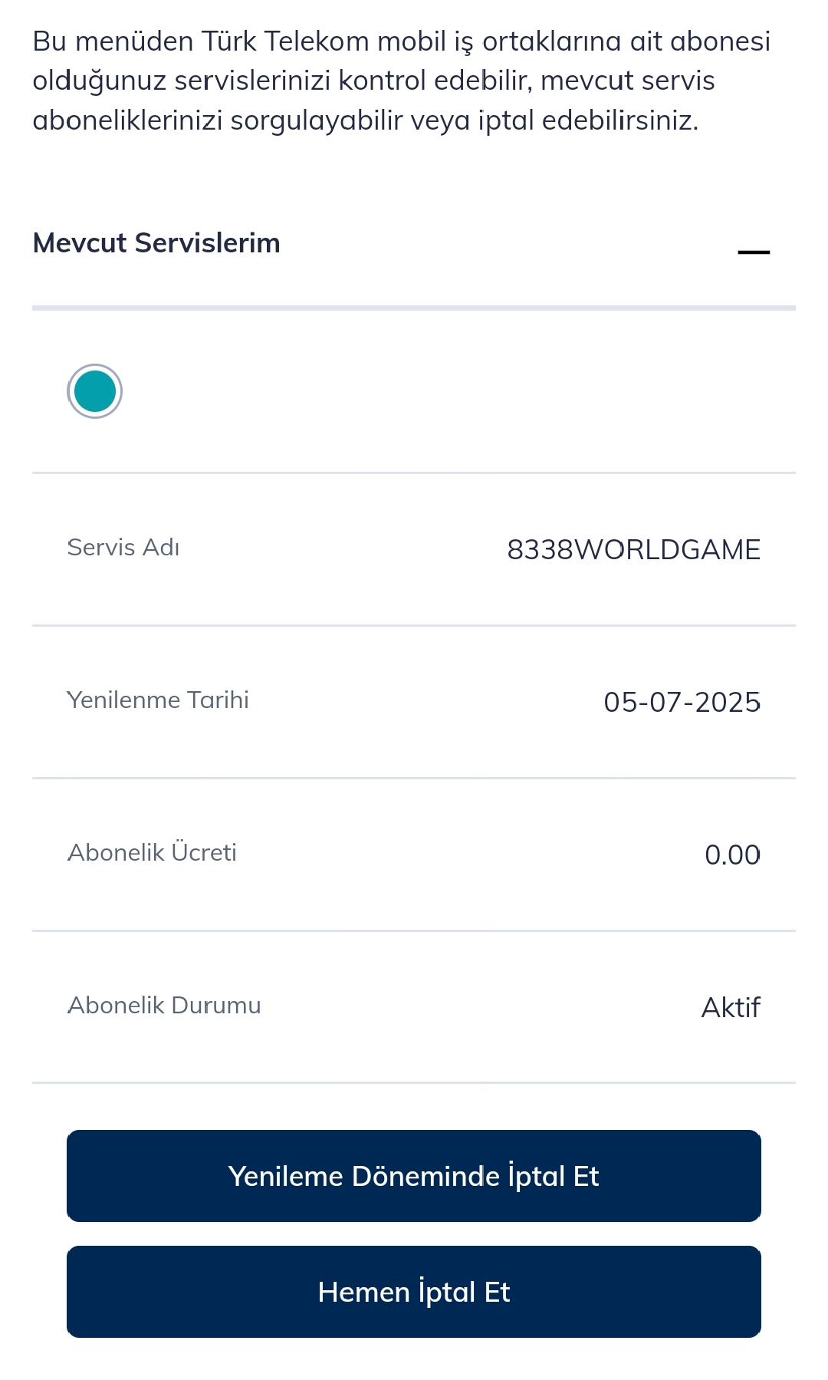This screenshot has height=1380, width=828.
Task: Tap "iptal edebilirsiniz" at the description's end
Action: (x=588, y=120)
